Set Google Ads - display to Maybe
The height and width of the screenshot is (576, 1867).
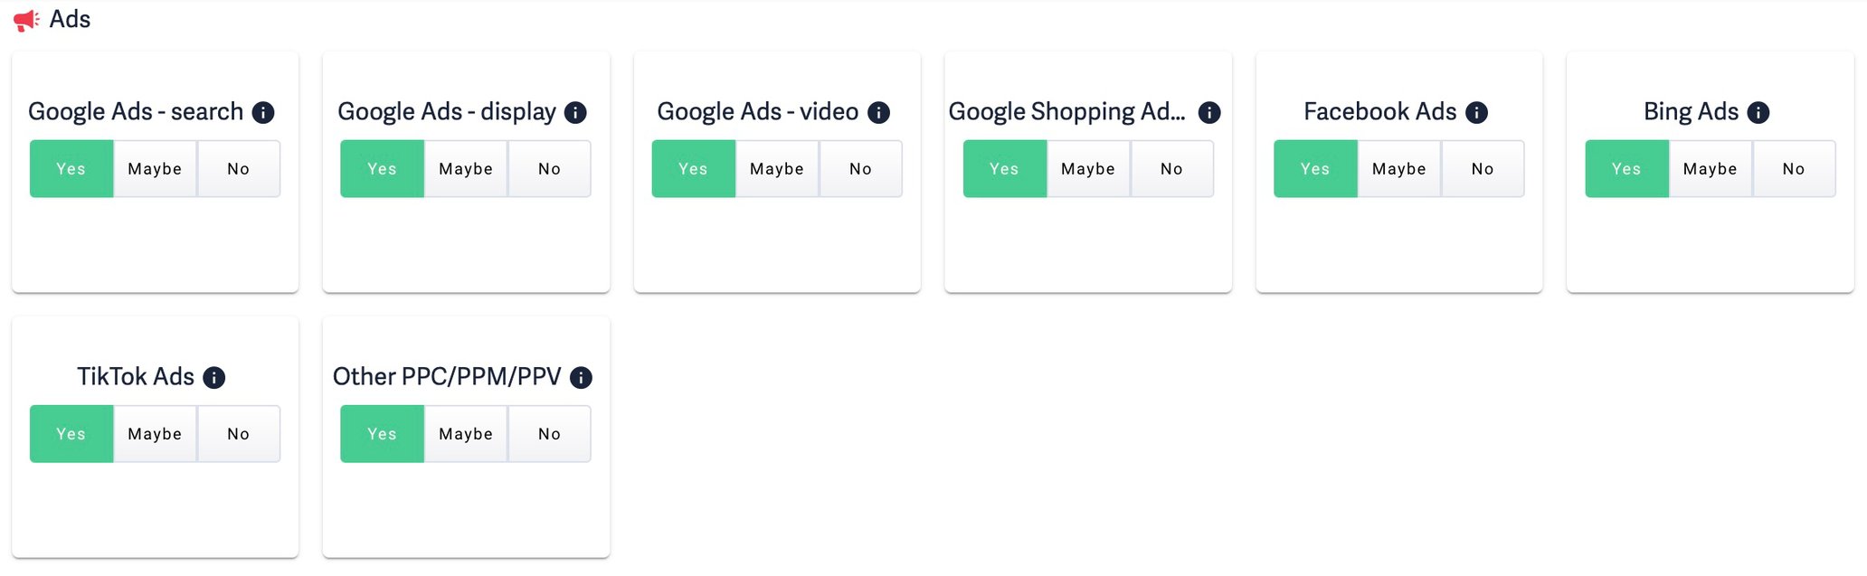465,168
